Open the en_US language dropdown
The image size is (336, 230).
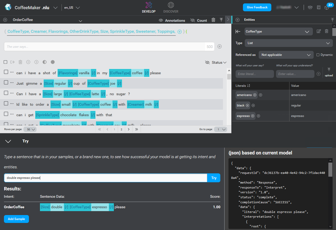72,8
